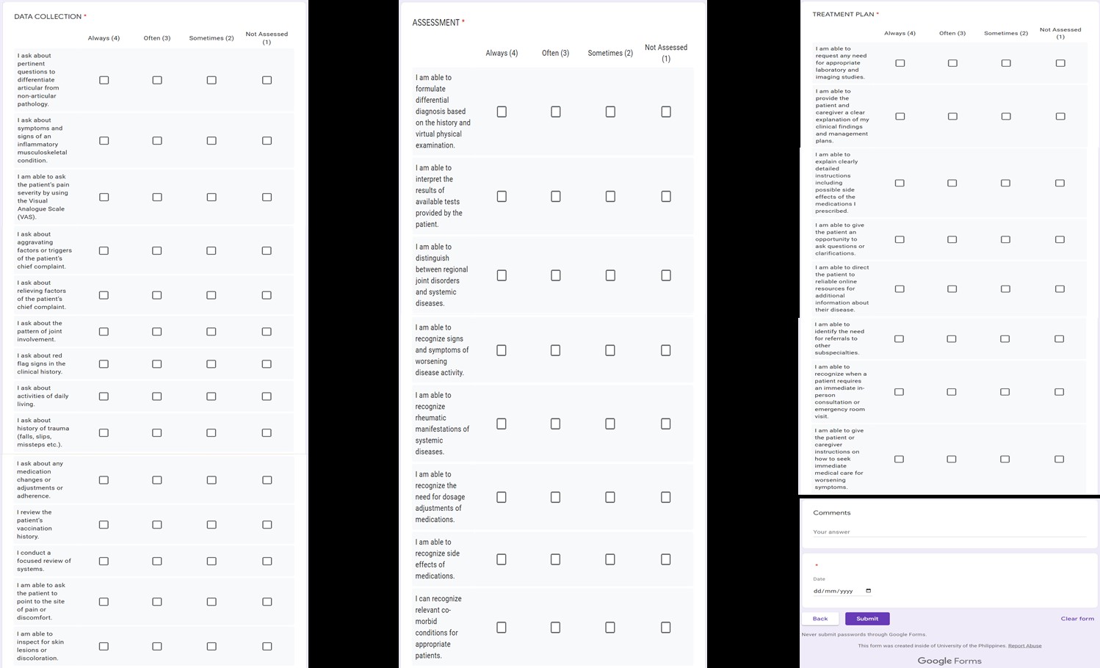This screenshot has width=1100, height=668.
Task: Check Often (3) for red flag signs
Action: [157, 364]
